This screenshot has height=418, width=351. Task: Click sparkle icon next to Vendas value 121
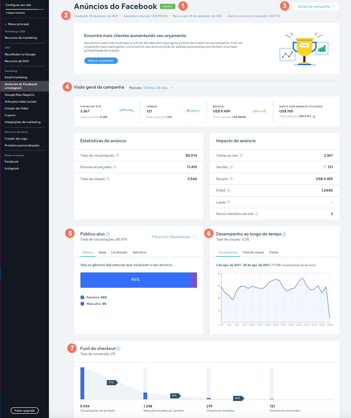coord(324,167)
